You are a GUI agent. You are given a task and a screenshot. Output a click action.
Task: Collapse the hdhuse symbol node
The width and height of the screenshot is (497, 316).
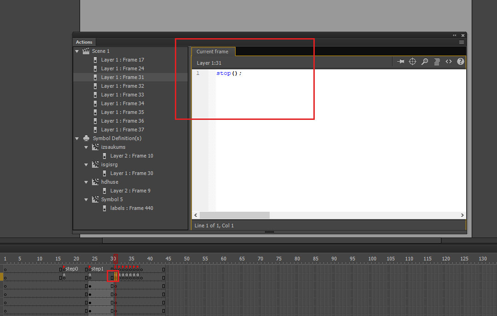point(86,182)
